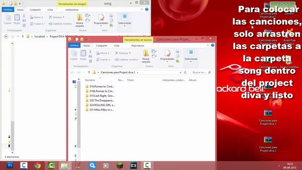
Task: Open Photoshop from the taskbar
Action: (10, 165)
